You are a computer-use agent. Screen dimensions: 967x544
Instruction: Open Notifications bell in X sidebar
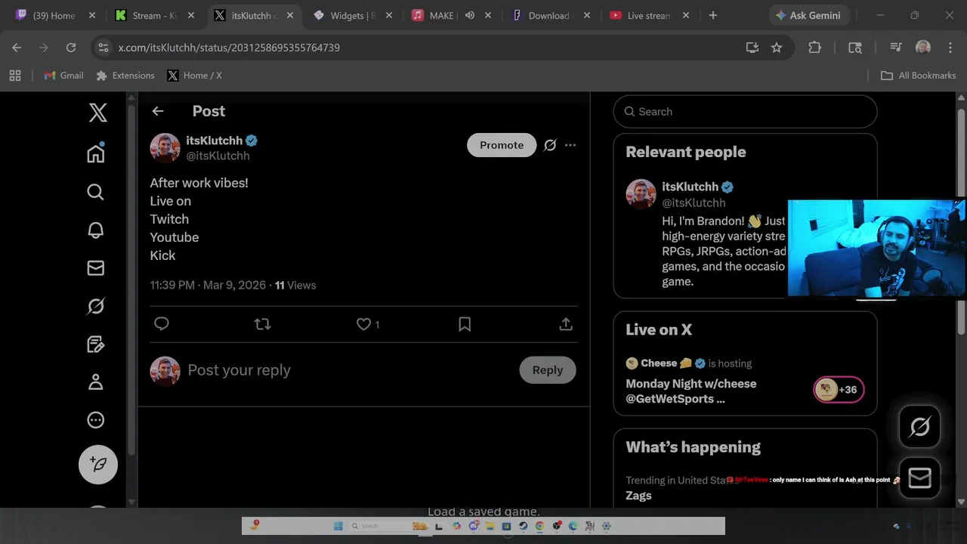pos(95,230)
